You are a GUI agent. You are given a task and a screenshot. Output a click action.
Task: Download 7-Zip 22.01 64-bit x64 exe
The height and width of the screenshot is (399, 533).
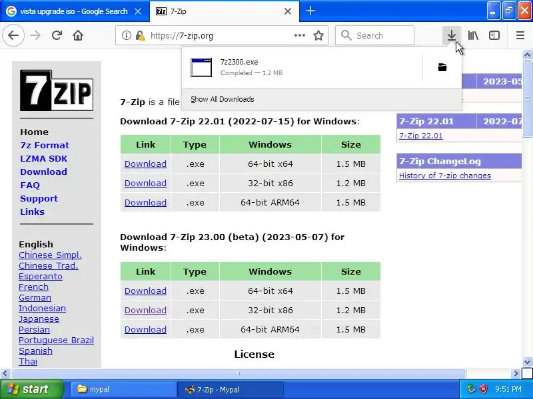tap(145, 164)
